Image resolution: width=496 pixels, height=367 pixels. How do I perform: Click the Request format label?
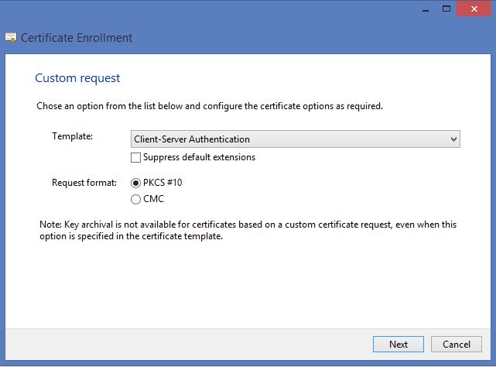coord(84,183)
